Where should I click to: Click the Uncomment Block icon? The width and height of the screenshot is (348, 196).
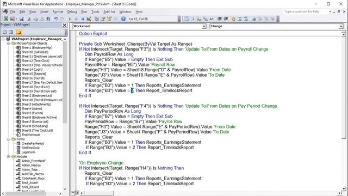(x=246, y=19)
